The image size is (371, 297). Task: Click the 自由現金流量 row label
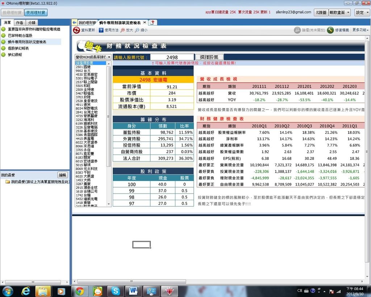click(232, 184)
